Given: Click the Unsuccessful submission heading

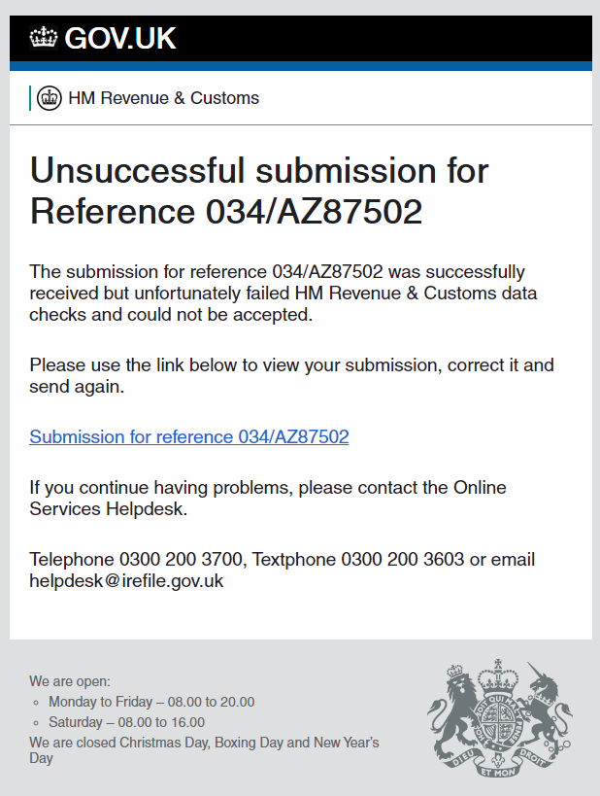Looking at the screenshot, I should click(259, 190).
